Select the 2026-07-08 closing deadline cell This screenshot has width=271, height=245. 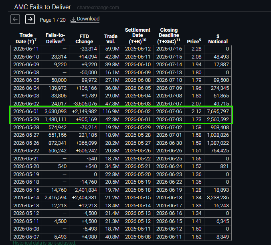[x=169, y=96]
